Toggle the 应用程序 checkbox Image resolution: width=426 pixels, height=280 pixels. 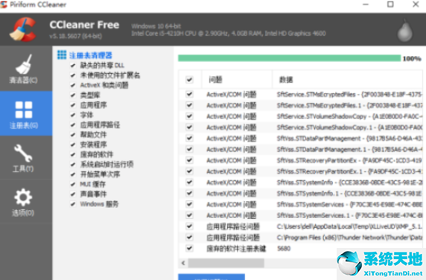click(73, 105)
